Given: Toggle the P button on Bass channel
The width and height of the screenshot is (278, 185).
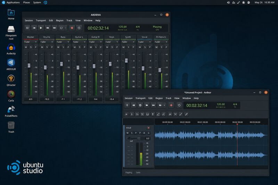Looking at the screenshot, I should (68, 47).
